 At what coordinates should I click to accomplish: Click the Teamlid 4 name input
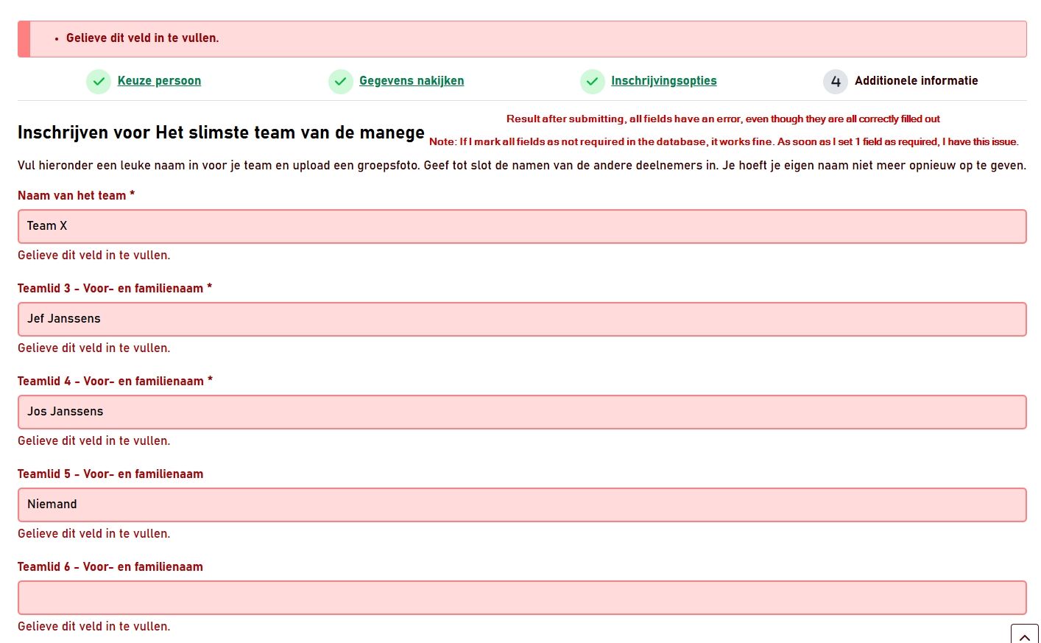click(521, 412)
